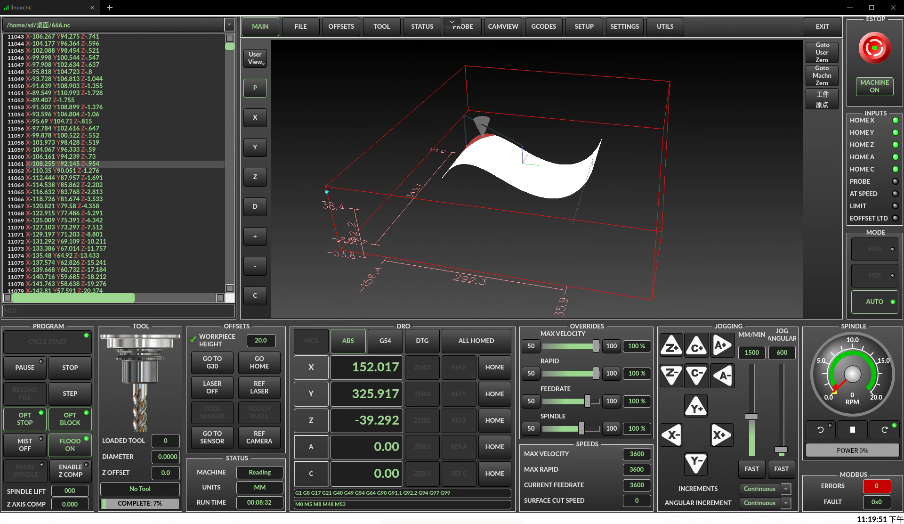The image size is (904, 524).
Task: Switch MIST OFF toggle button
Action: click(x=25, y=445)
